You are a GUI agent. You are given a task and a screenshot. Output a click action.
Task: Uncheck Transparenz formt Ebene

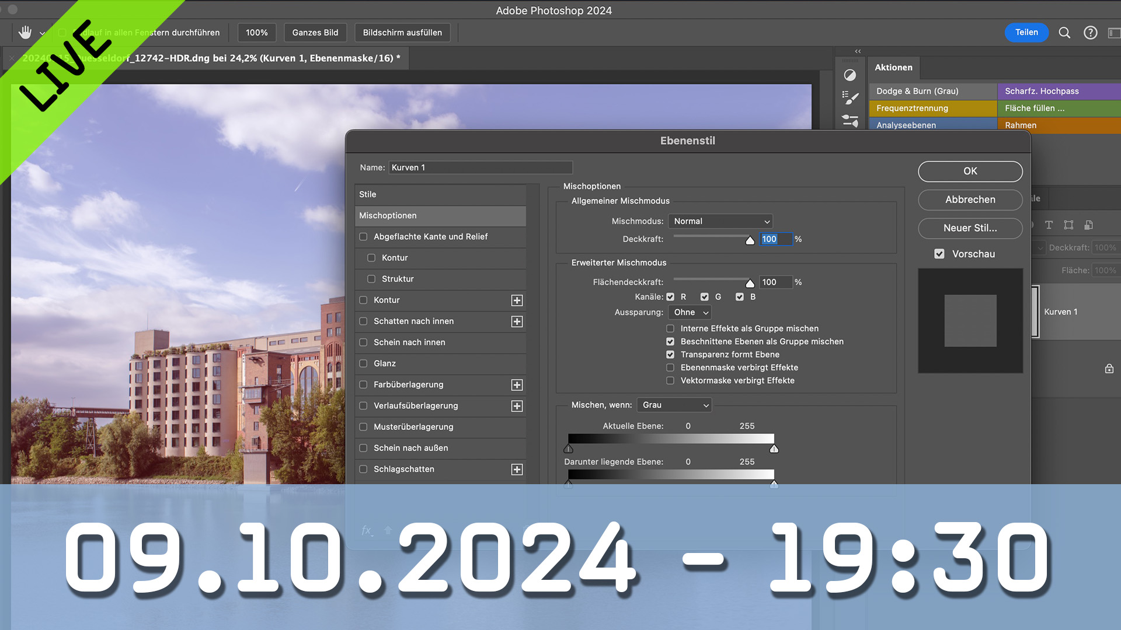[x=670, y=354]
